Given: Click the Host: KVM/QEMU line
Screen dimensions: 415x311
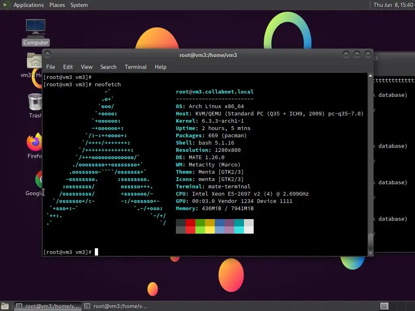Looking at the screenshot, I should [270, 114].
